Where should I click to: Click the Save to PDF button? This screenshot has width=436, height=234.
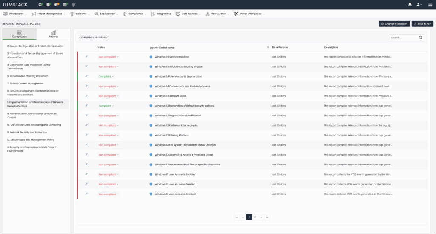tap(423, 24)
